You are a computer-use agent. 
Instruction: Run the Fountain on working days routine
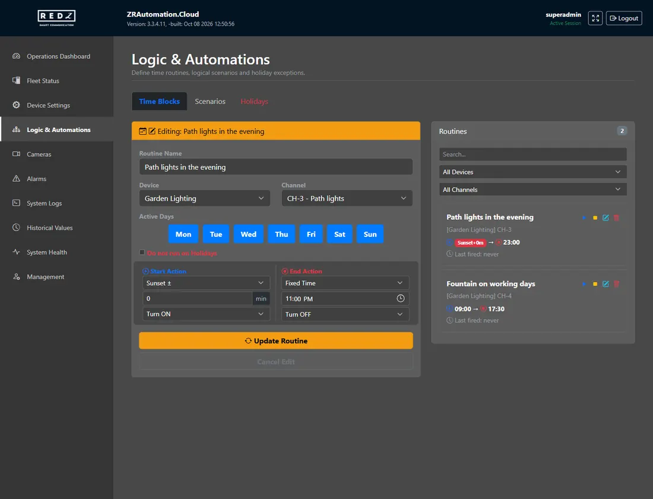tap(584, 284)
